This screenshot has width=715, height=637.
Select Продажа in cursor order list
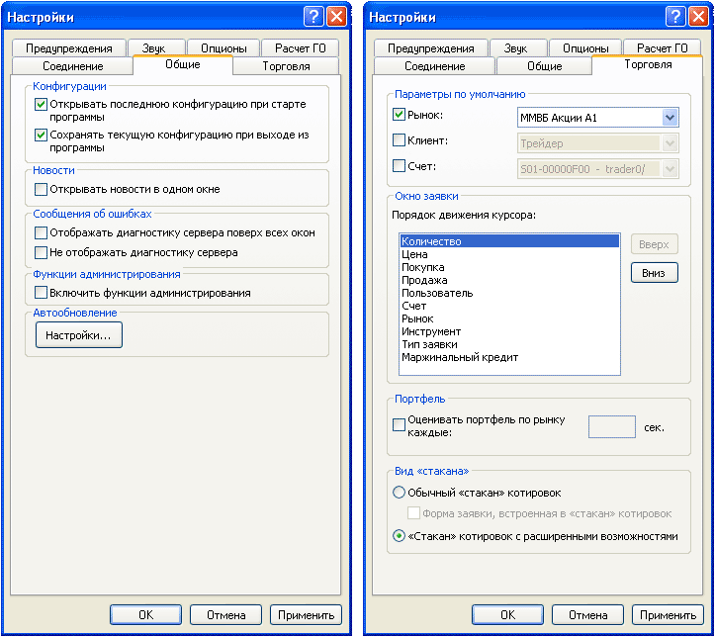[509, 280]
